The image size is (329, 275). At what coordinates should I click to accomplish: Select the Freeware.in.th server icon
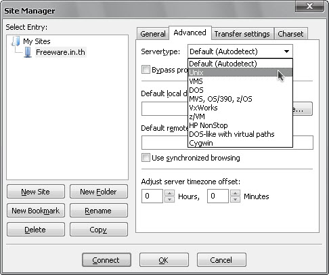[28, 52]
